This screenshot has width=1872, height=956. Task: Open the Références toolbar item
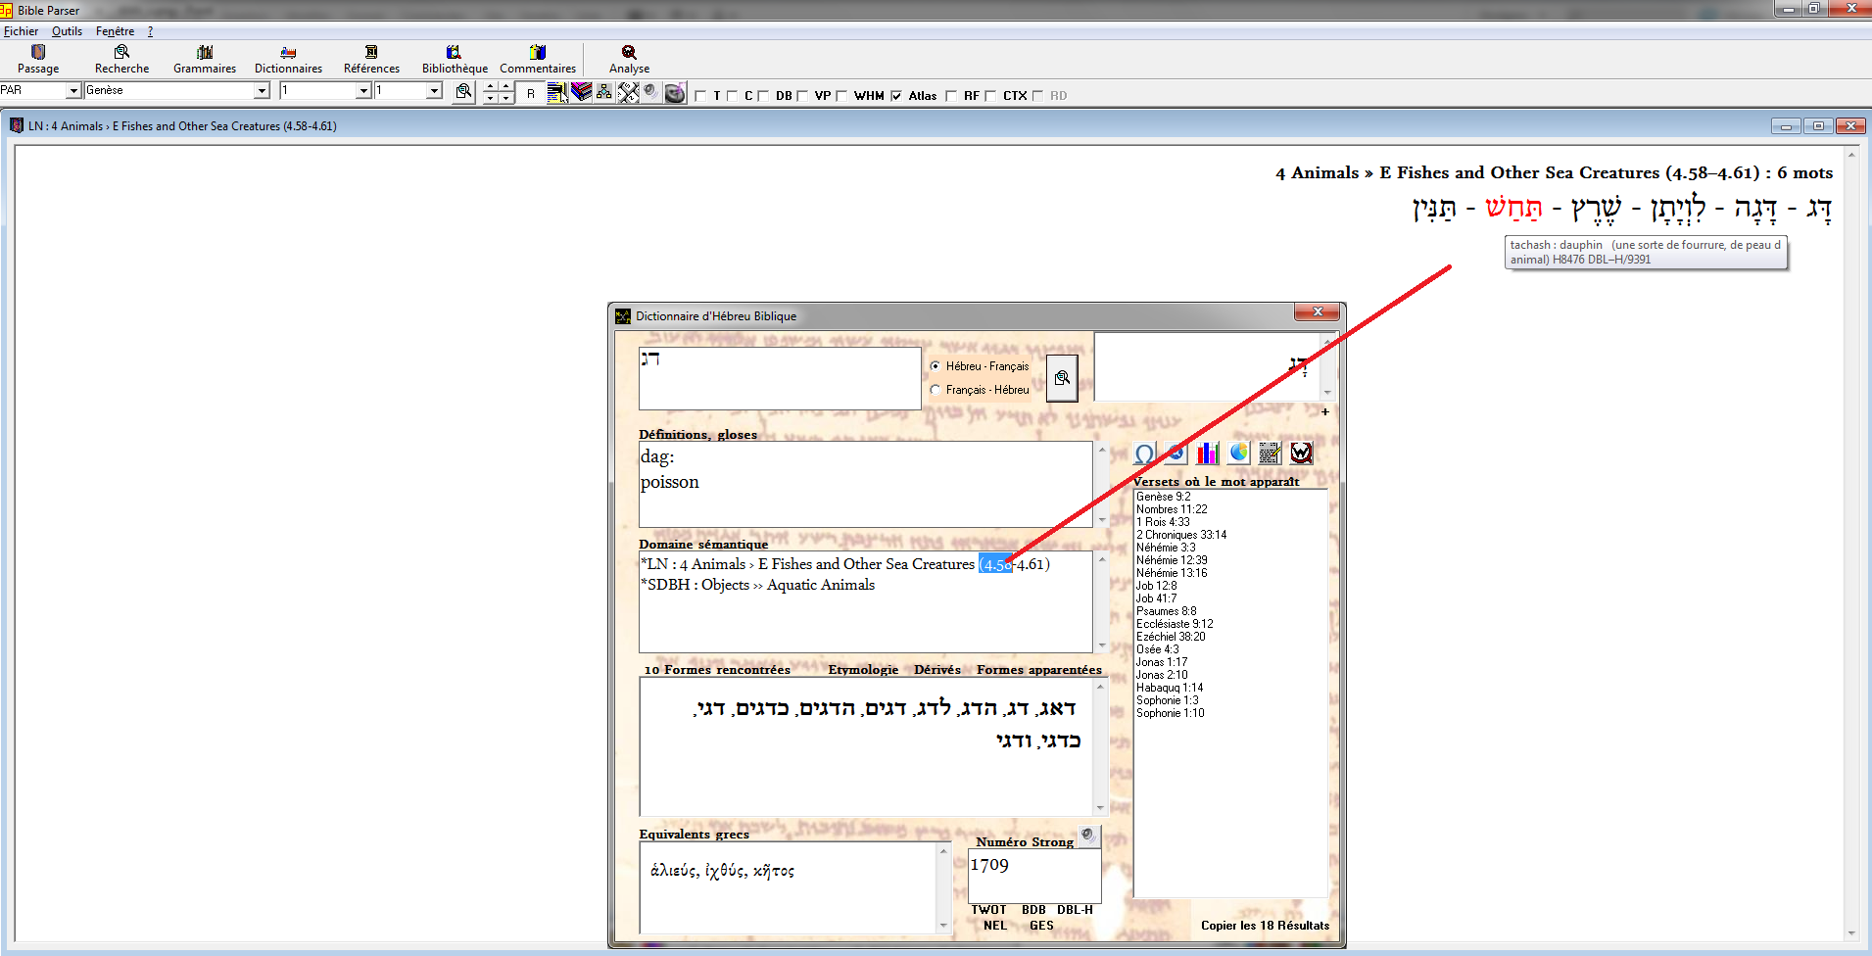tap(371, 59)
